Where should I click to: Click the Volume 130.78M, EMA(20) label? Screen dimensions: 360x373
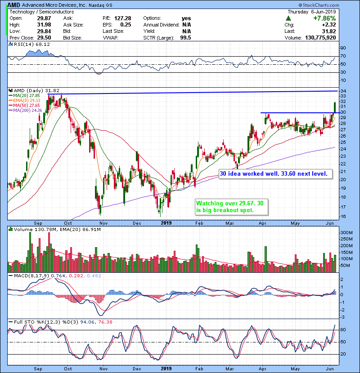click(57, 229)
